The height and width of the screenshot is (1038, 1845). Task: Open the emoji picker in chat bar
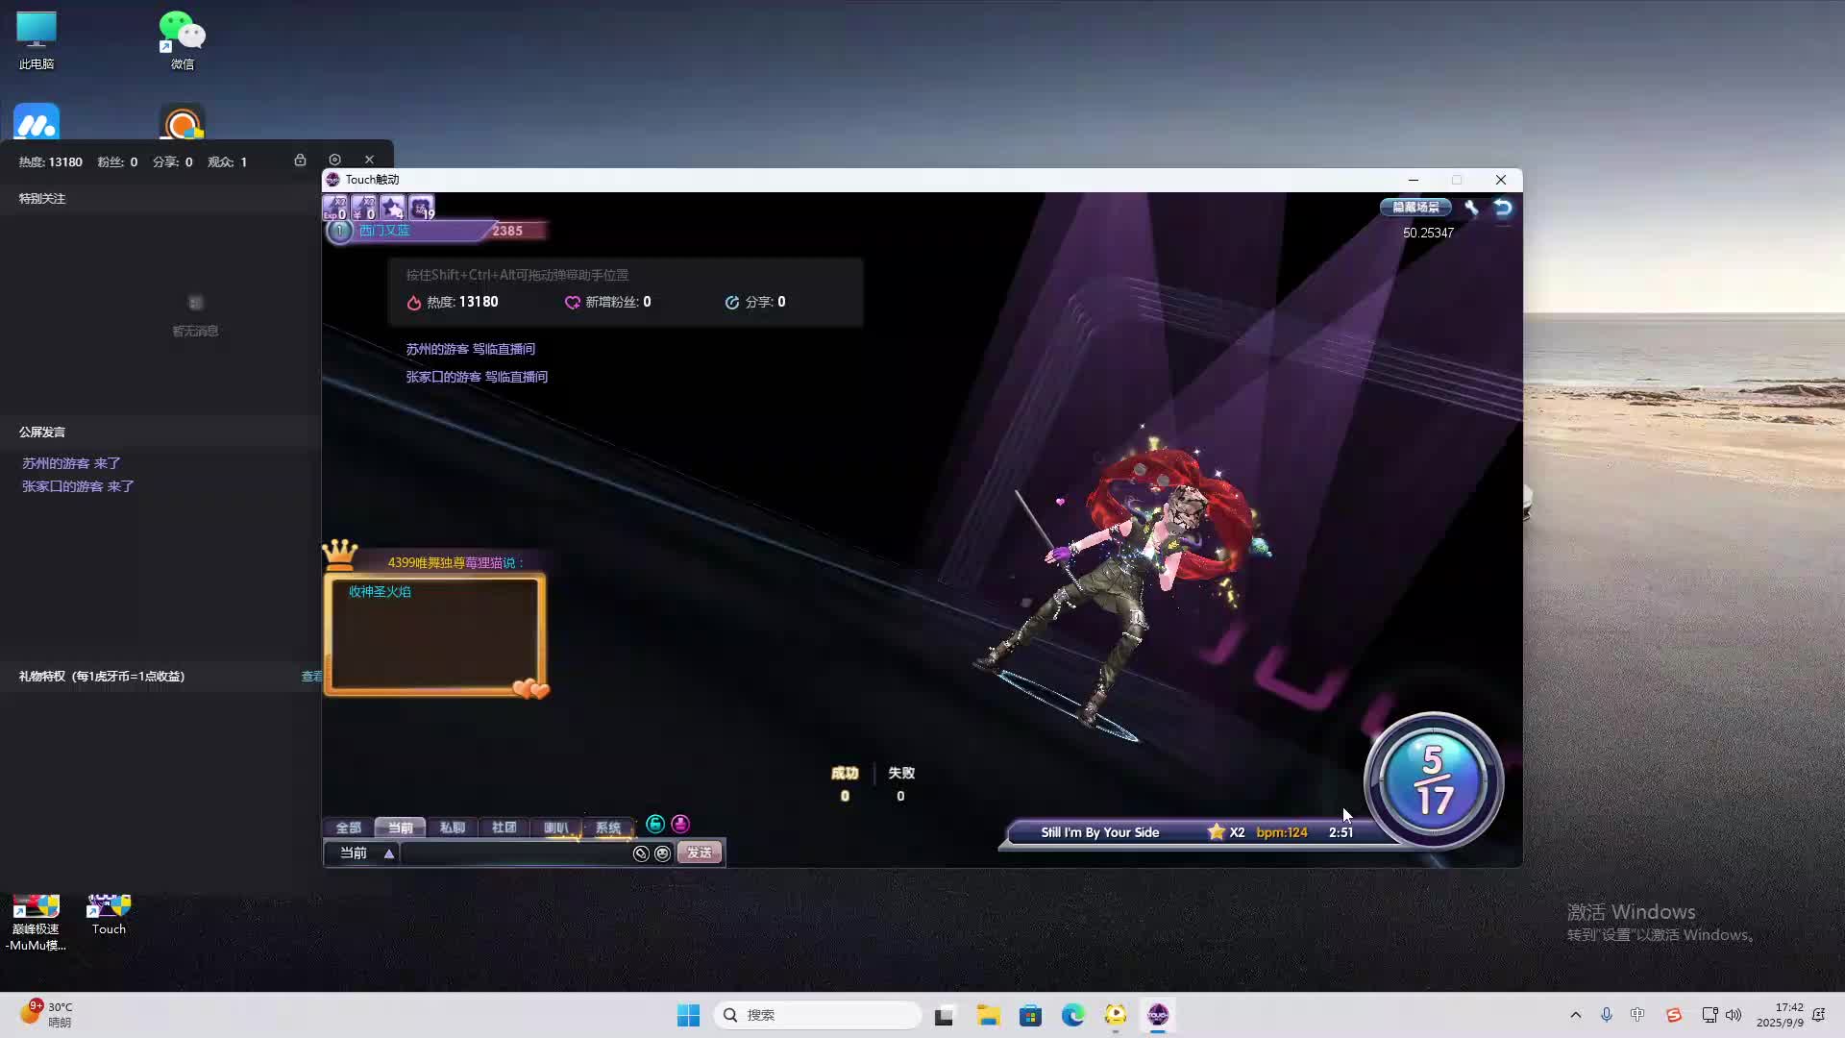(662, 853)
